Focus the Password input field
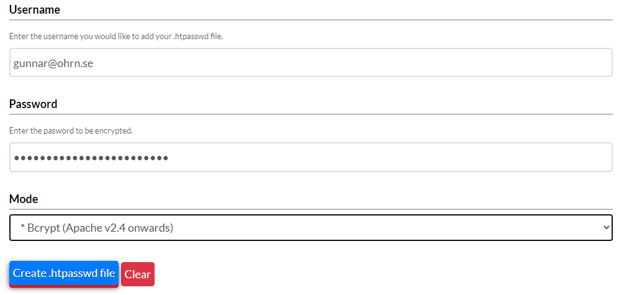Image resolution: width=619 pixels, height=295 pixels. click(x=310, y=157)
